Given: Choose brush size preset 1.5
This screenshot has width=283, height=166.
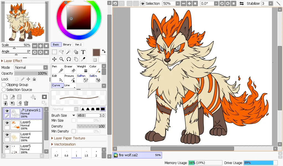Looking at the screenshot, I should click(x=86, y=153).
